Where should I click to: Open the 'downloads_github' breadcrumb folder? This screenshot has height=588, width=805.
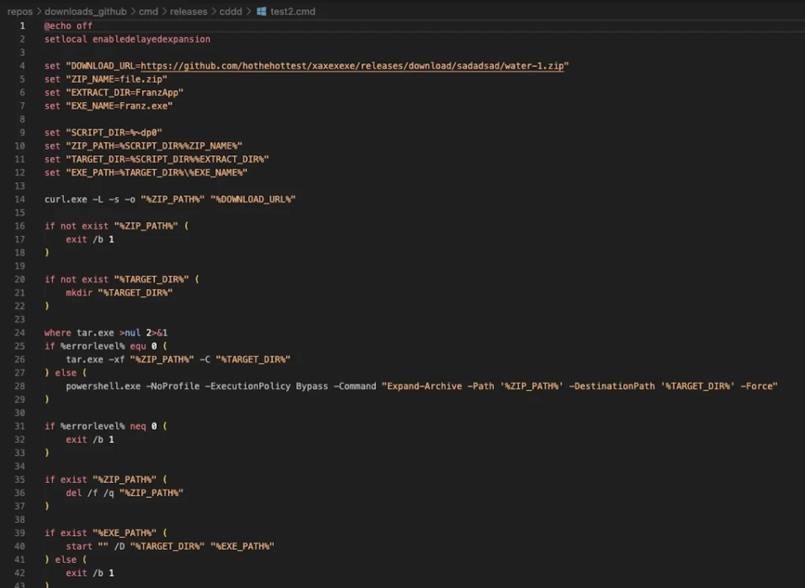[x=86, y=11]
